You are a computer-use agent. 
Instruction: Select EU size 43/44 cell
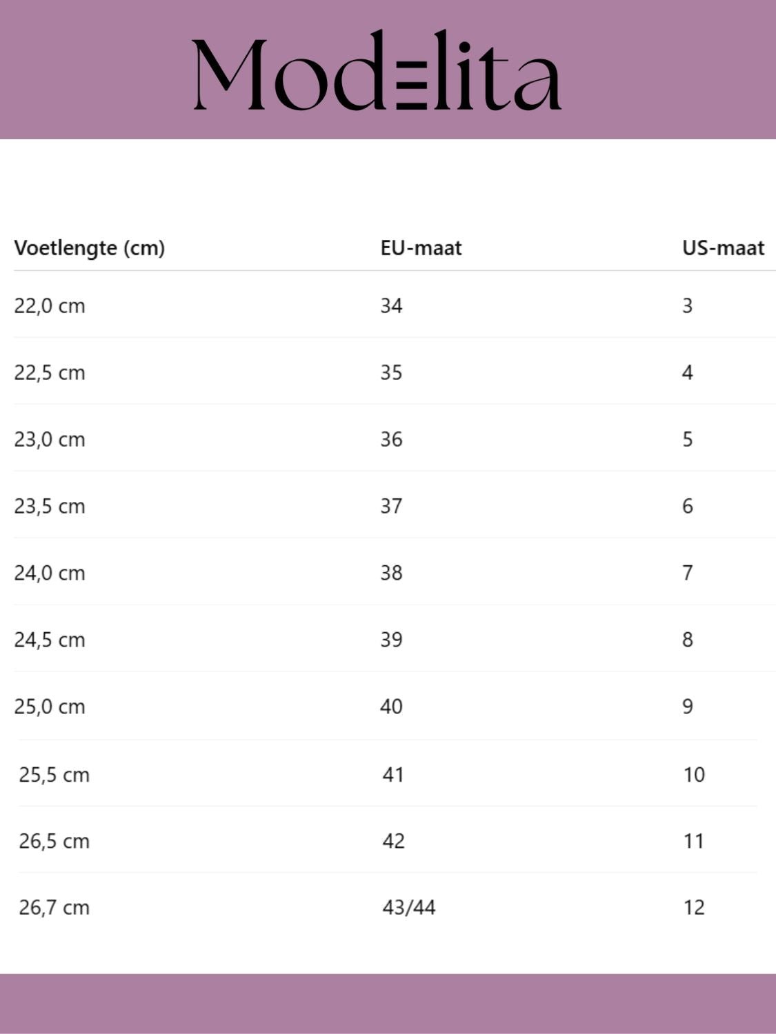pyautogui.click(x=409, y=907)
